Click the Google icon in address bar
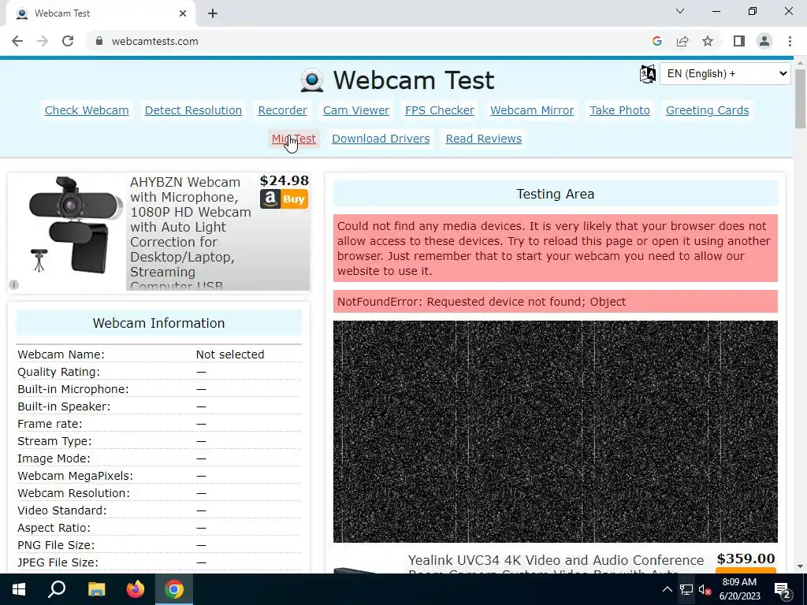Screen dimensions: 807x605 coord(656,41)
